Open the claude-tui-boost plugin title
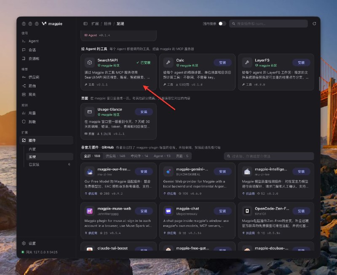337x275 pixels. [112, 248]
